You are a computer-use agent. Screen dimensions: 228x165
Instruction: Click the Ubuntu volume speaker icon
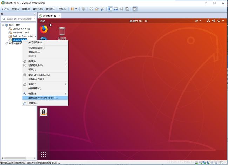click(x=214, y=21)
